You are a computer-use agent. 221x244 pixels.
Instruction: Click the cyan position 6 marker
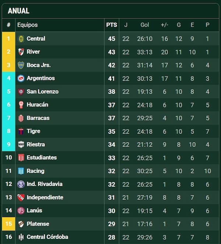(8, 105)
